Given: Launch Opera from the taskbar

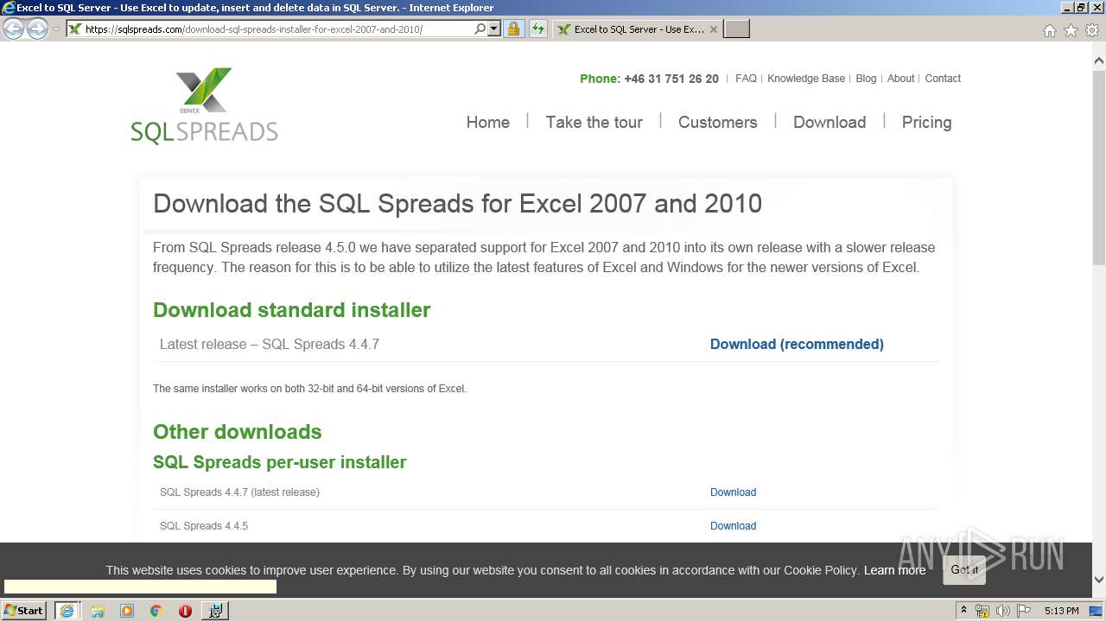Looking at the screenshot, I should pos(185,611).
